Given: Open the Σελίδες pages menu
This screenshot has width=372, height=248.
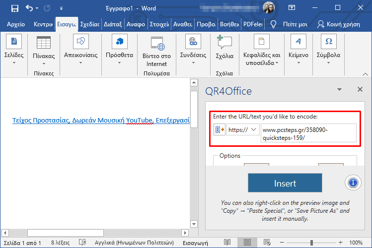Looking at the screenshot, I should 14,49.
